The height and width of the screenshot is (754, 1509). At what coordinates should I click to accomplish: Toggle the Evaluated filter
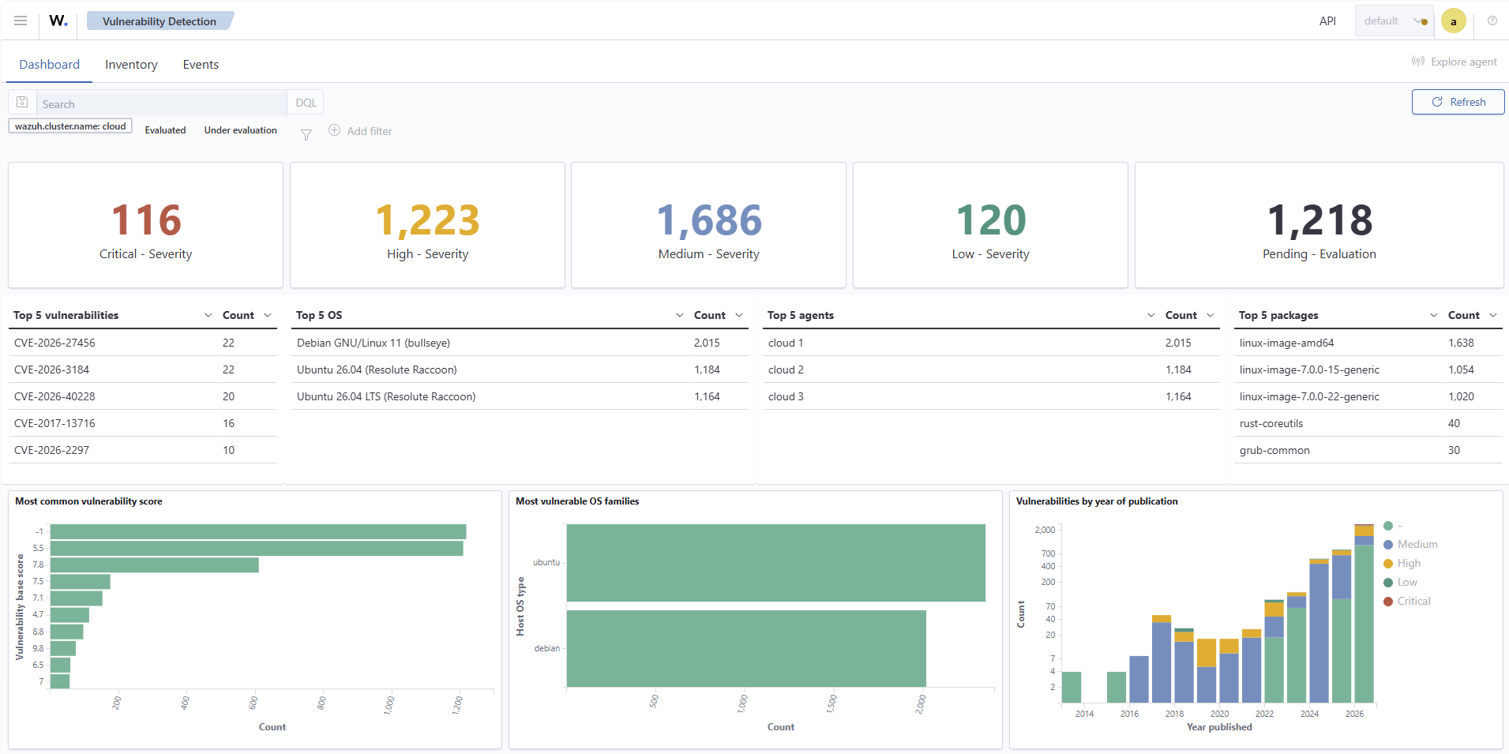[x=165, y=130]
